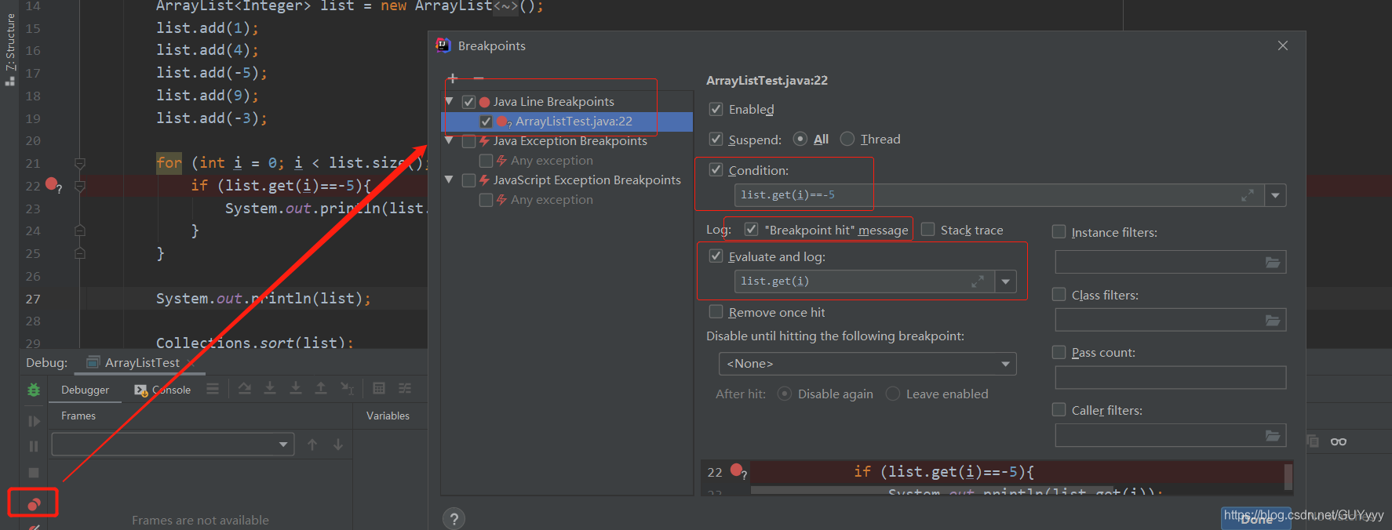Click the Run to Cursor icon

coord(347,388)
